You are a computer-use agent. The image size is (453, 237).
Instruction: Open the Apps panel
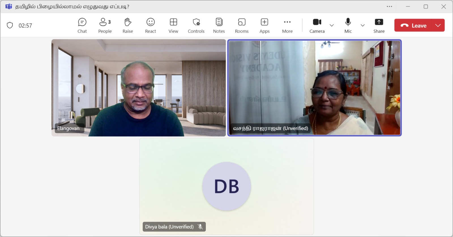[x=264, y=25]
